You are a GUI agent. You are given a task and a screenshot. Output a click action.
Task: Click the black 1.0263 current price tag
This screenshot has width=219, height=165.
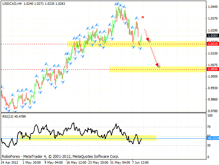(x=212, y=35)
